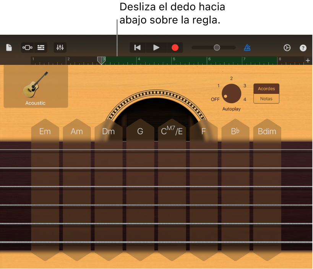Click the master volume slider knob
The image size is (313, 269).
coord(217,47)
